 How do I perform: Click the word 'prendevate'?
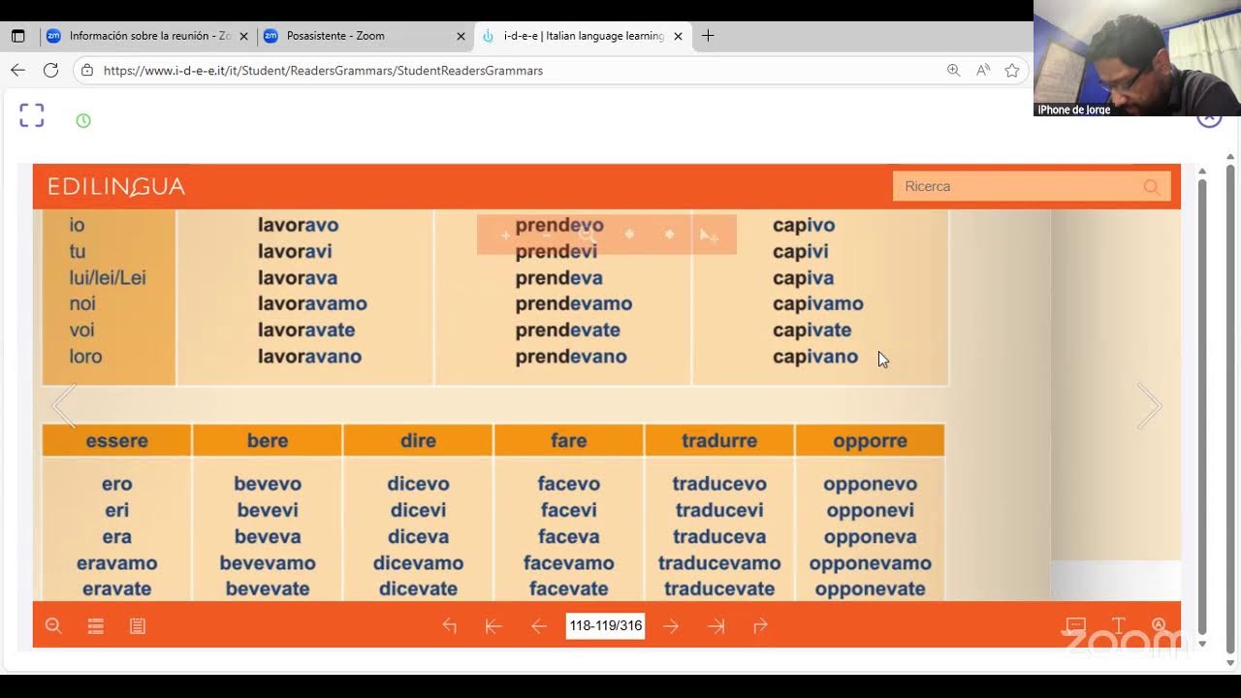pos(567,330)
